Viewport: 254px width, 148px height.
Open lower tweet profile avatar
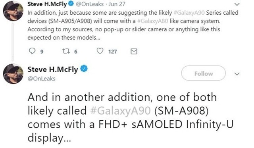(x=13, y=74)
